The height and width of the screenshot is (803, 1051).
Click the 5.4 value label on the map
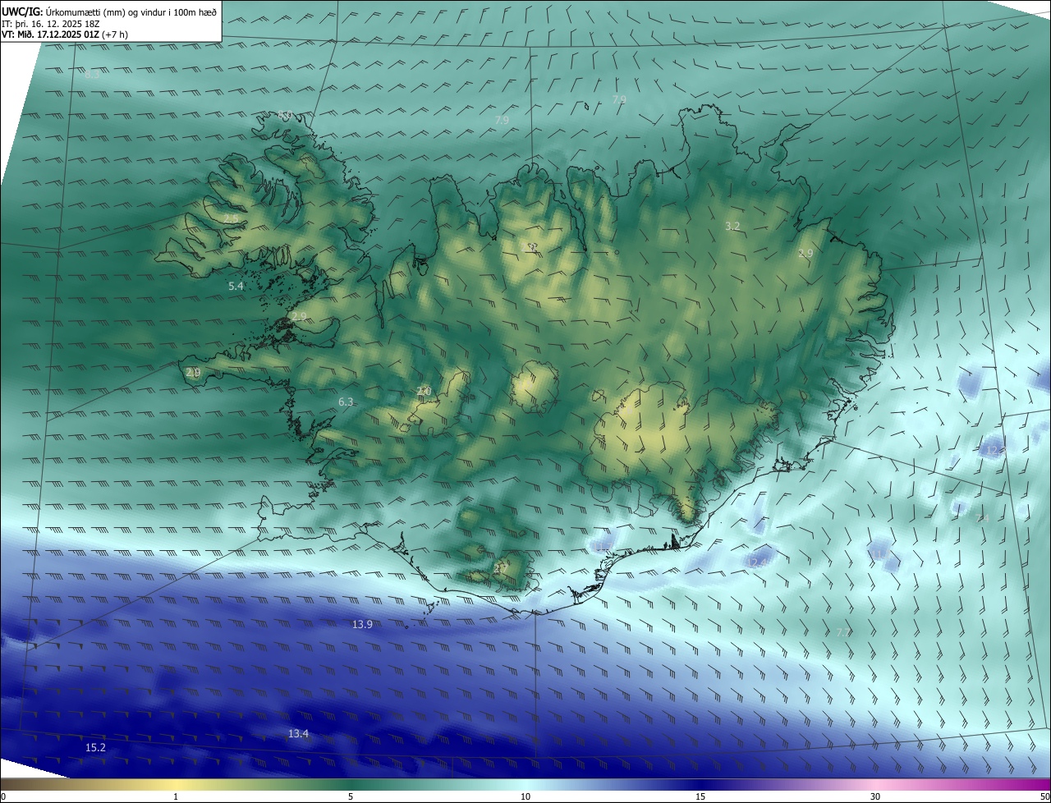click(x=236, y=286)
